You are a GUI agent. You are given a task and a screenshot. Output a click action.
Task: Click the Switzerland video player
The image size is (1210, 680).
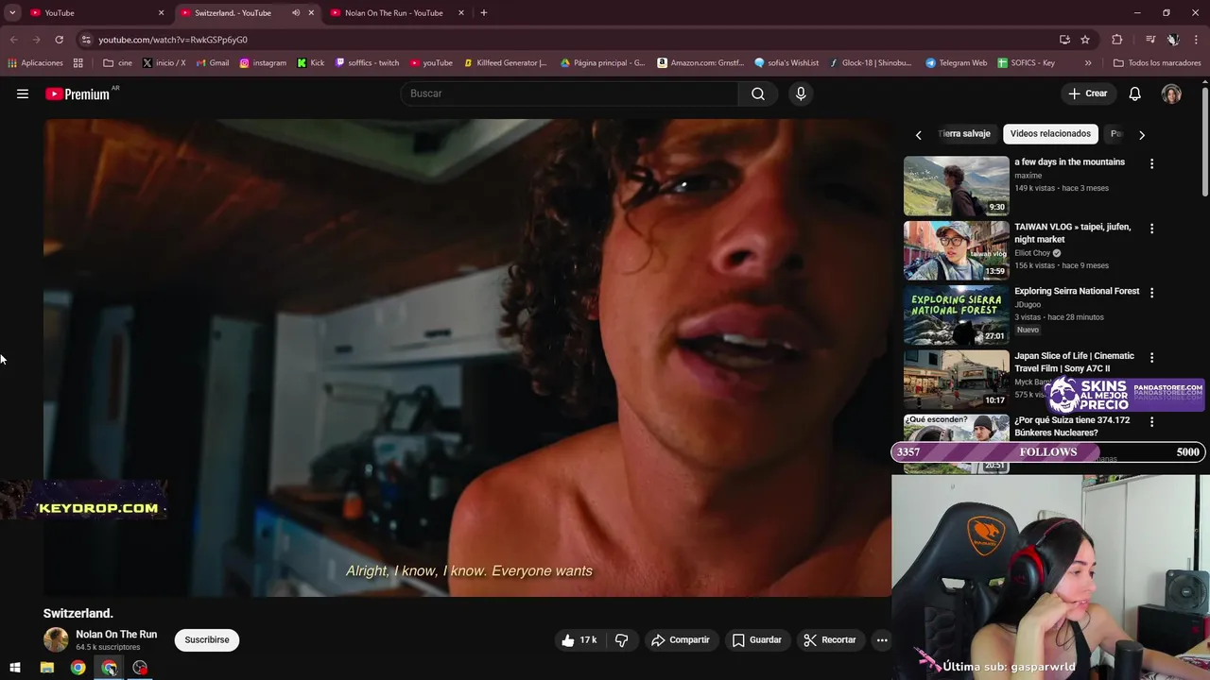pos(467,358)
